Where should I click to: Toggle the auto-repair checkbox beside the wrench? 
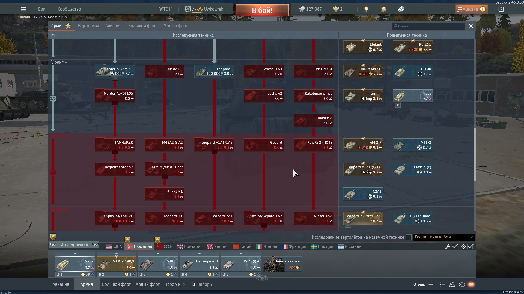coord(455,247)
